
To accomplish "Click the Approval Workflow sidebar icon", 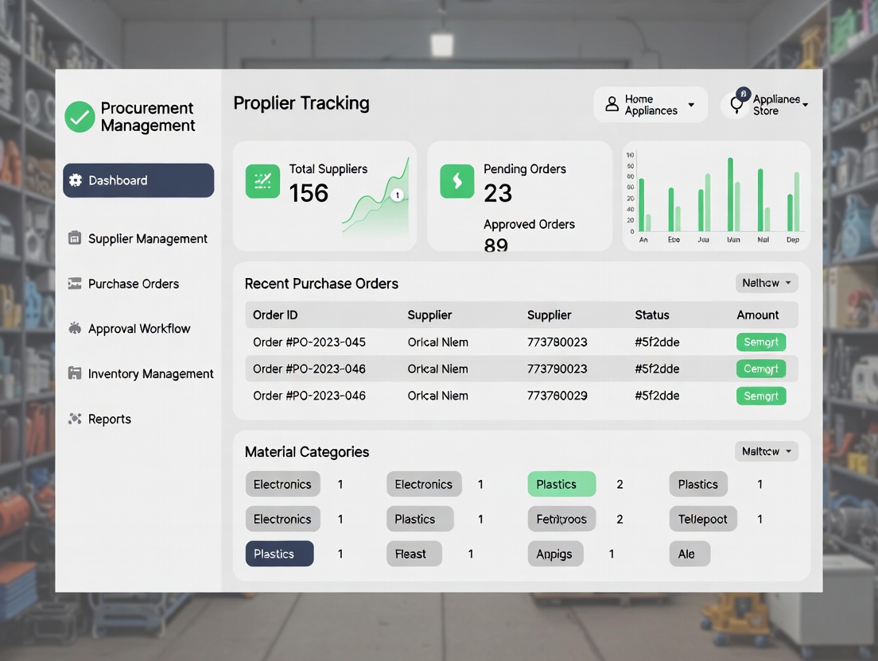I will (x=75, y=328).
